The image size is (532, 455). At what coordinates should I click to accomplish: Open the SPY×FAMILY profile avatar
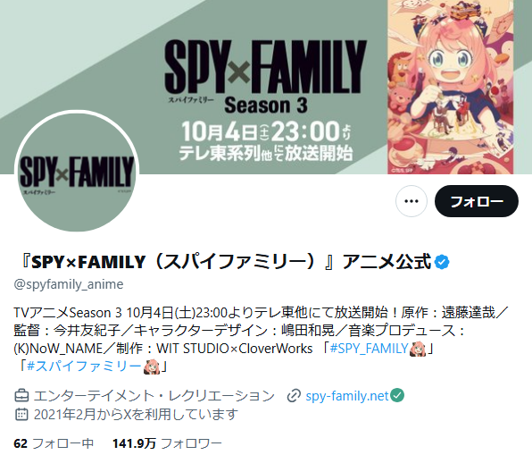(77, 173)
